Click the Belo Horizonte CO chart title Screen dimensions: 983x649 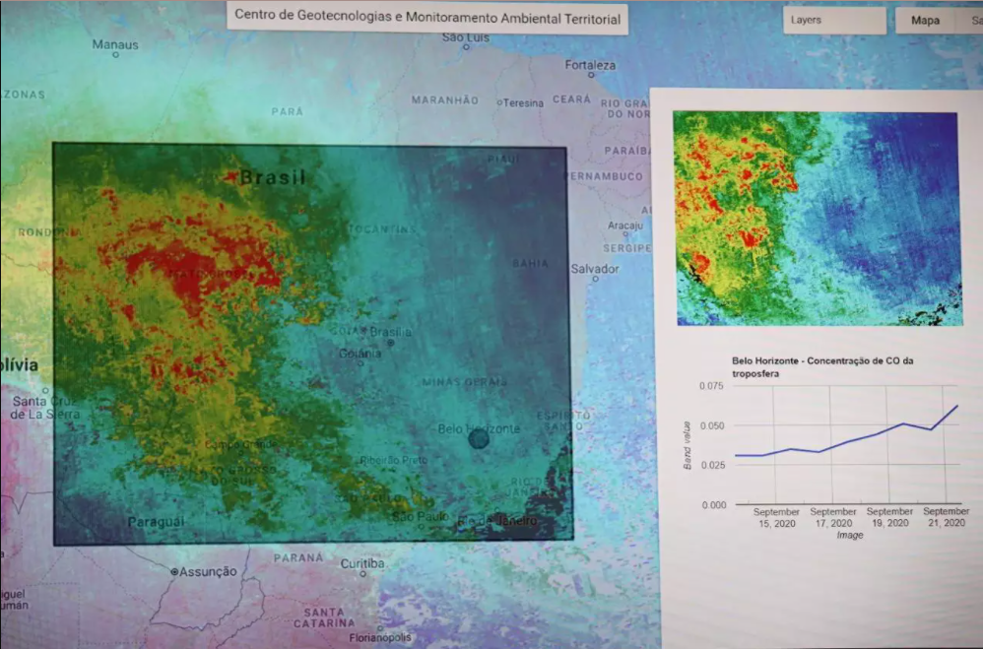(x=822, y=367)
